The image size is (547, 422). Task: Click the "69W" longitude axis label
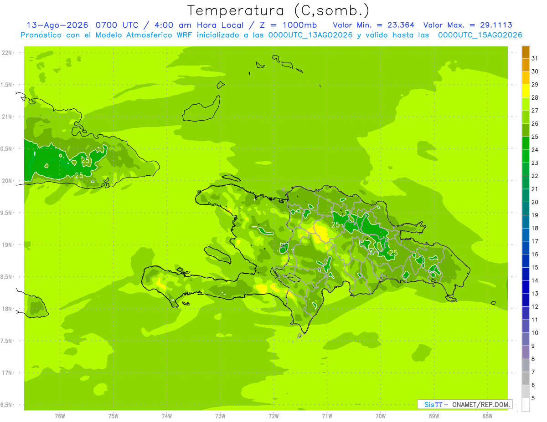(x=433, y=416)
